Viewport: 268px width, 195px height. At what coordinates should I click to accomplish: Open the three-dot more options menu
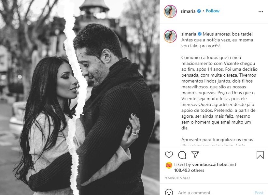coord(261,12)
